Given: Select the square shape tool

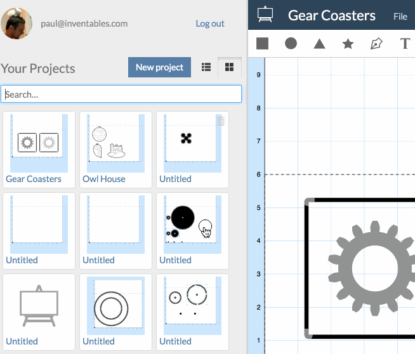Looking at the screenshot, I should click(262, 43).
